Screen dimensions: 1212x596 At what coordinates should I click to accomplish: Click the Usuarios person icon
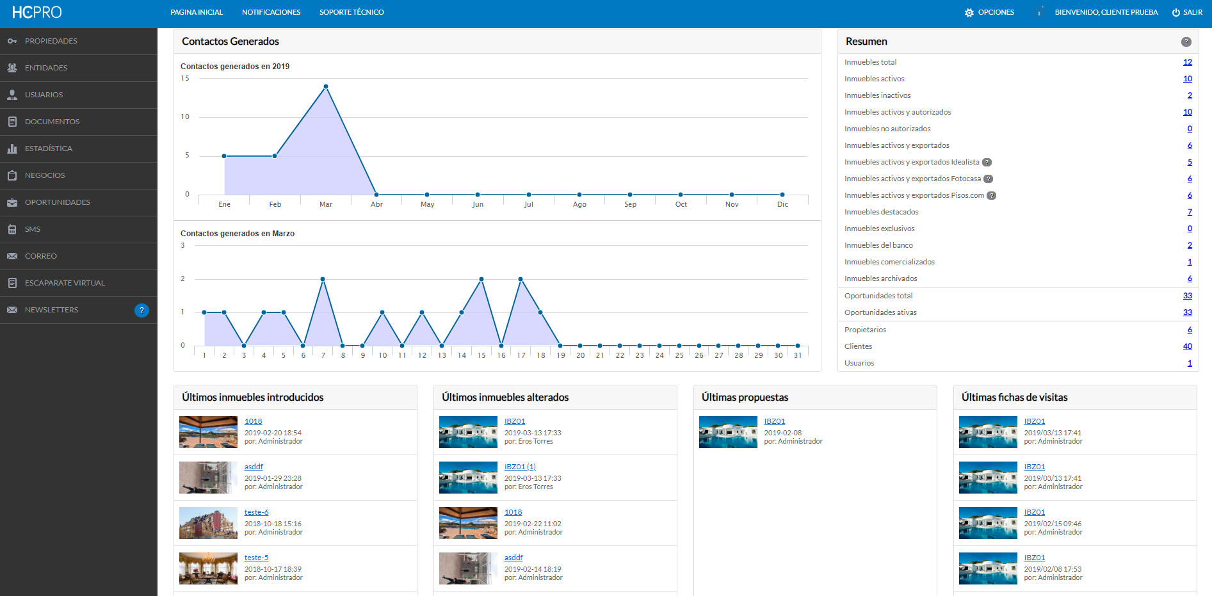12,95
